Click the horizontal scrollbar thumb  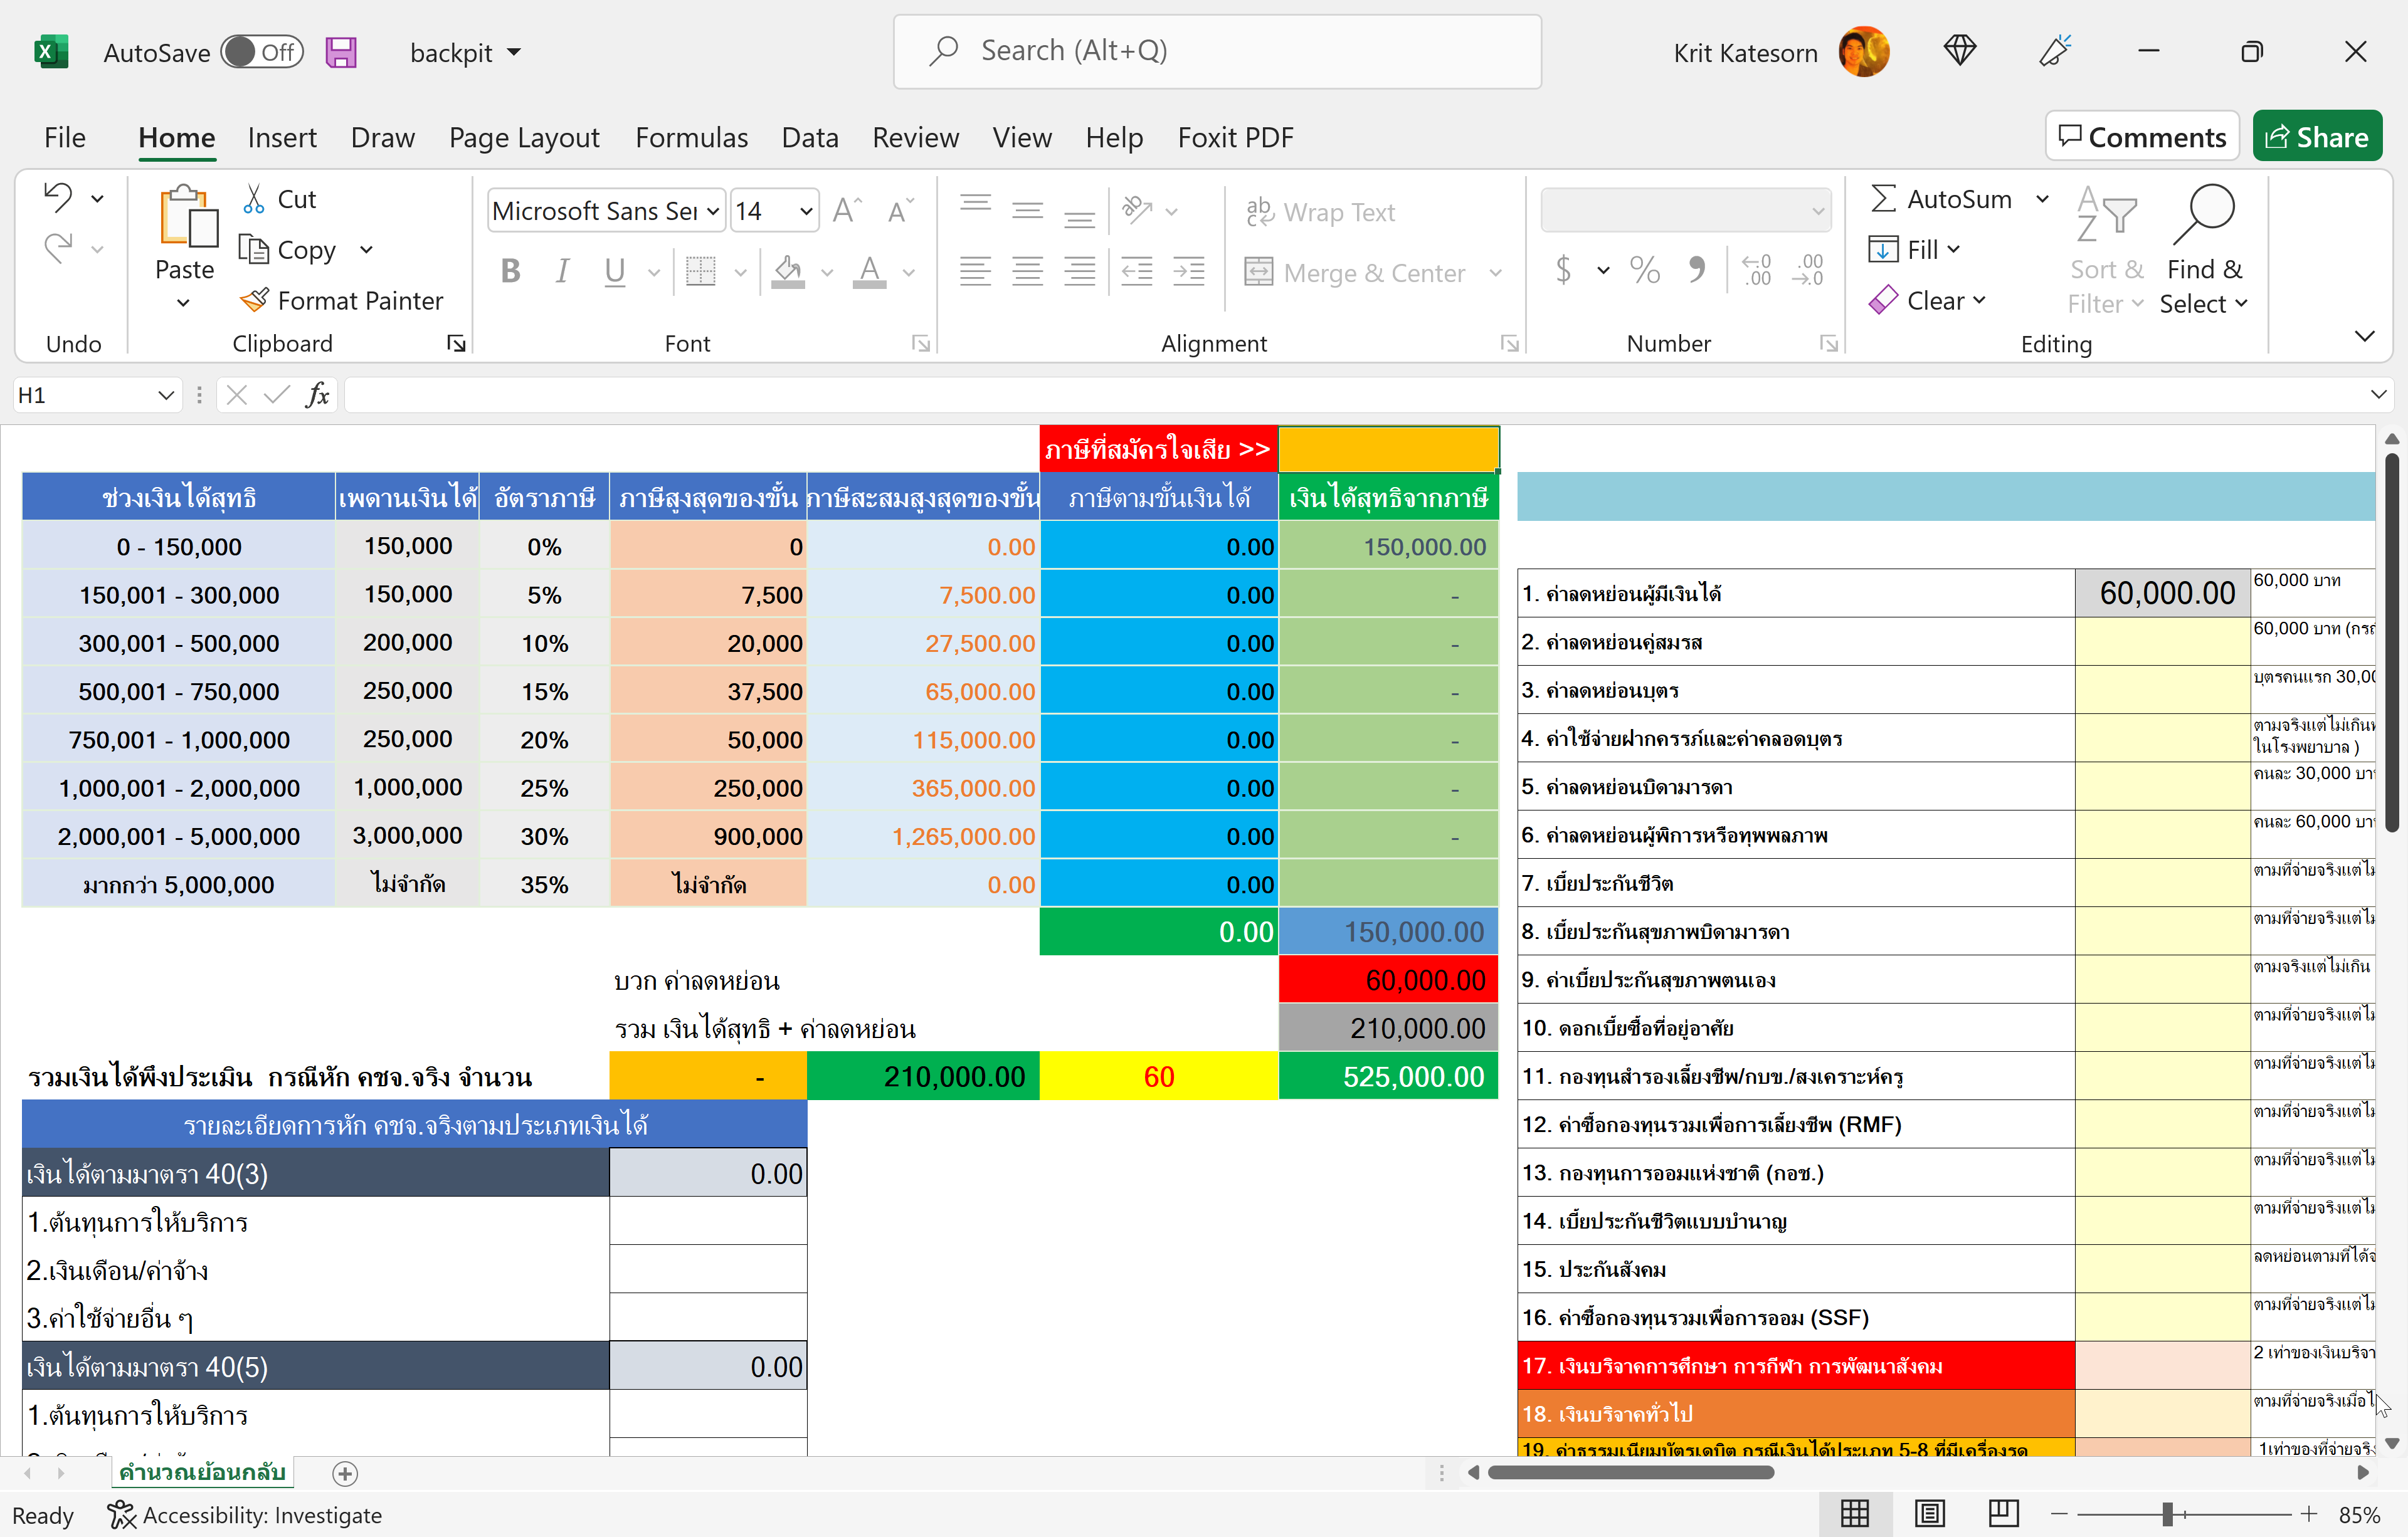click(1630, 1472)
